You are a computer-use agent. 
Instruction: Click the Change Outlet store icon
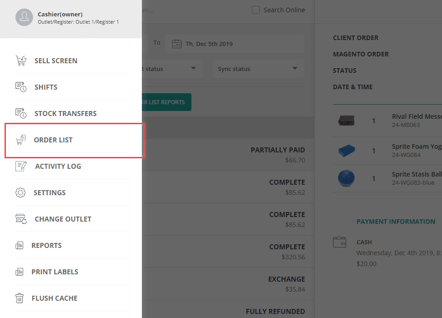click(x=21, y=219)
